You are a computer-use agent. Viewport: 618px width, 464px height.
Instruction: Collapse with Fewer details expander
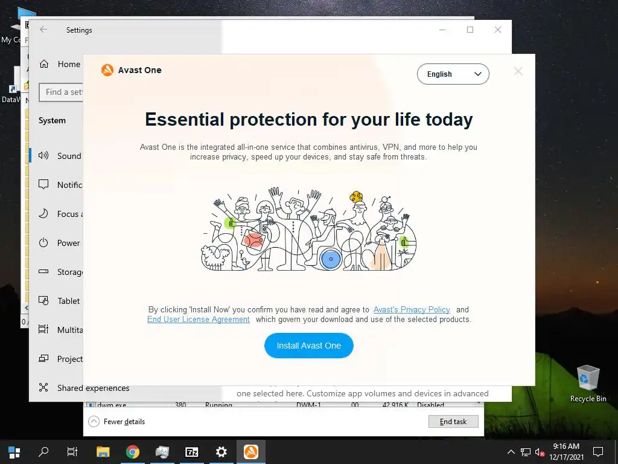[x=116, y=421]
